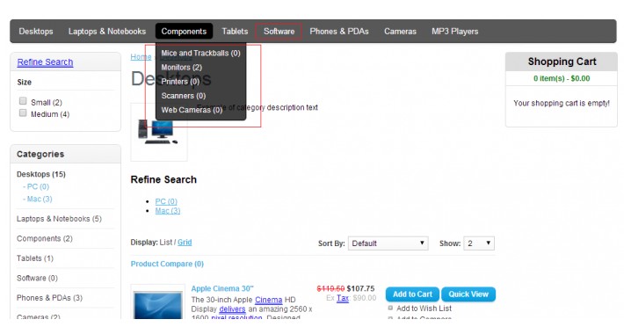Choose Printers (0) from dropdown
This screenshot has height=334, width=624.
pos(180,81)
